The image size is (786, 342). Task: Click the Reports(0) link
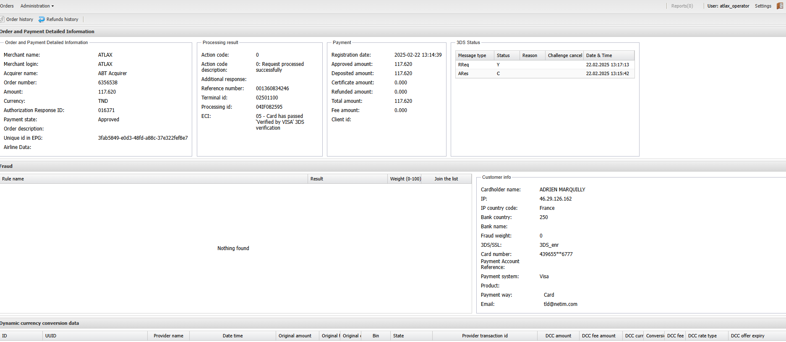click(682, 6)
